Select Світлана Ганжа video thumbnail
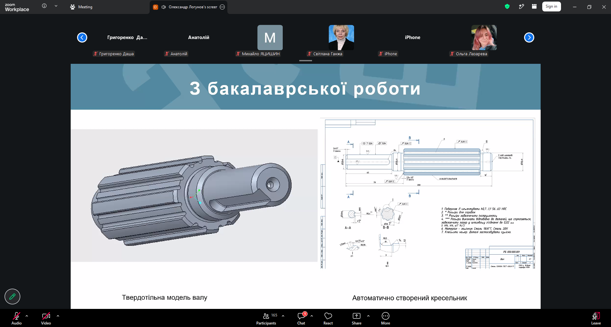Screen dimensions: 611x327 [341, 37]
